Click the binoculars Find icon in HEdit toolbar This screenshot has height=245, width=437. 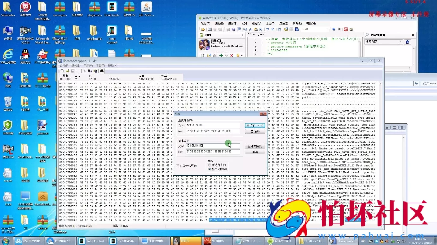(102, 71)
